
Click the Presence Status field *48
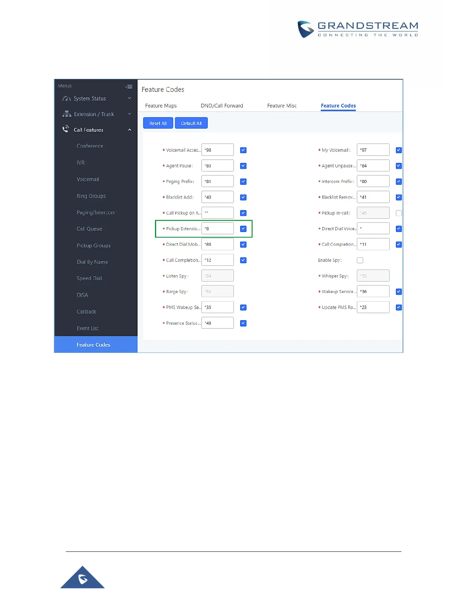tap(217, 323)
